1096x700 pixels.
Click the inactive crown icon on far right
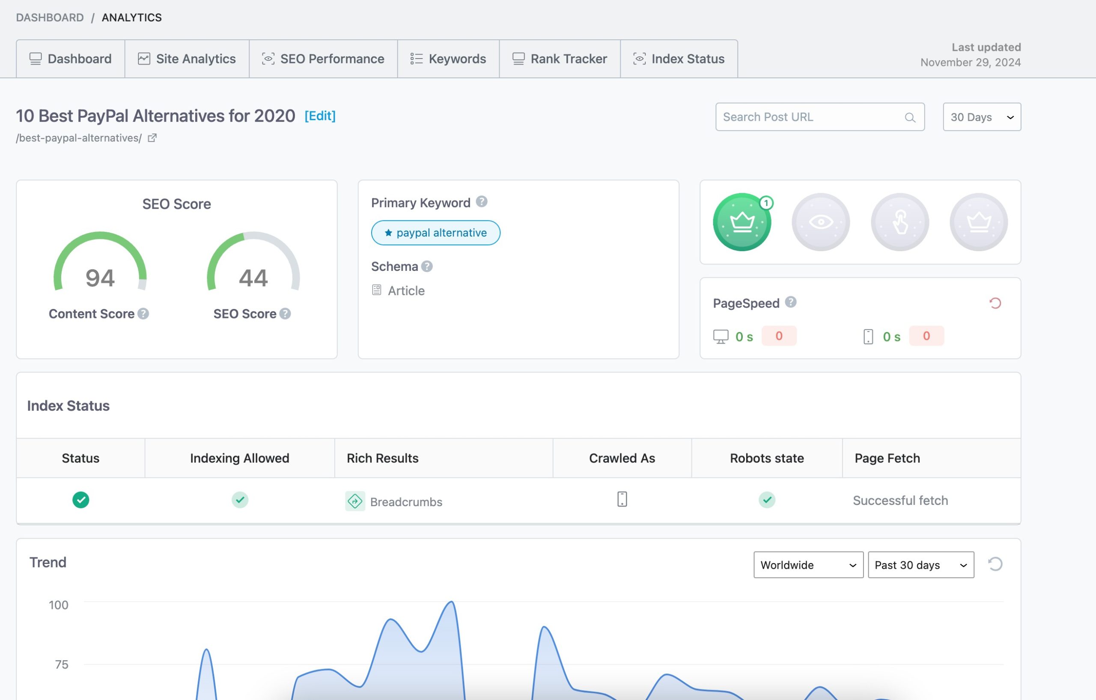[979, 222]
